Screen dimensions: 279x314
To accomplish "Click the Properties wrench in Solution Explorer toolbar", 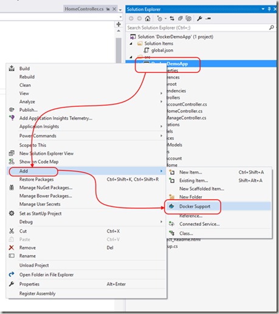I will tap(199, 18).
